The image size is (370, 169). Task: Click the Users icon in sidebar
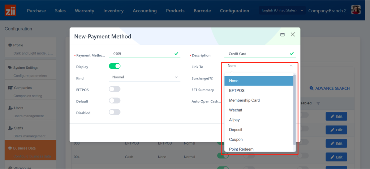10,108
